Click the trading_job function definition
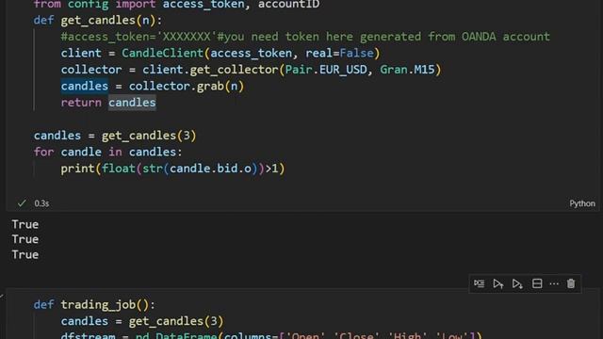 (x=94, y=305)
